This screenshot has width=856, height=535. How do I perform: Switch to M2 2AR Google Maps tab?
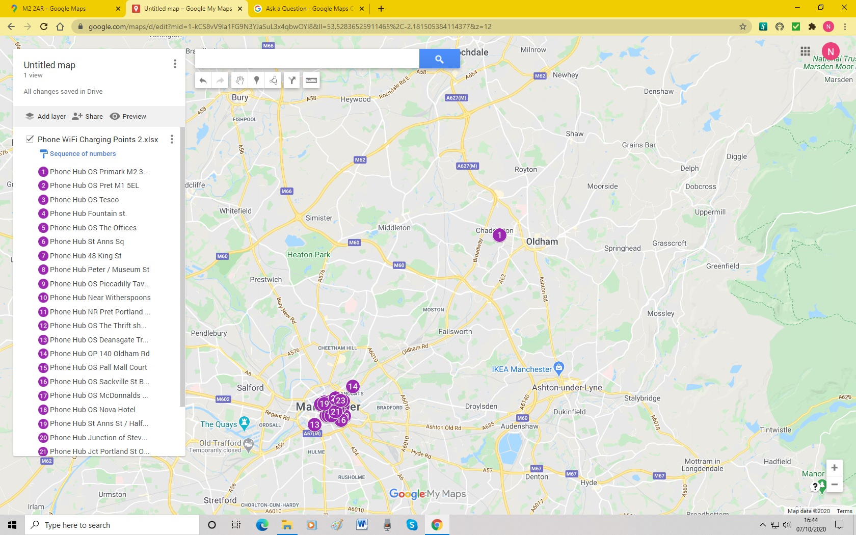tap(64, 9)
